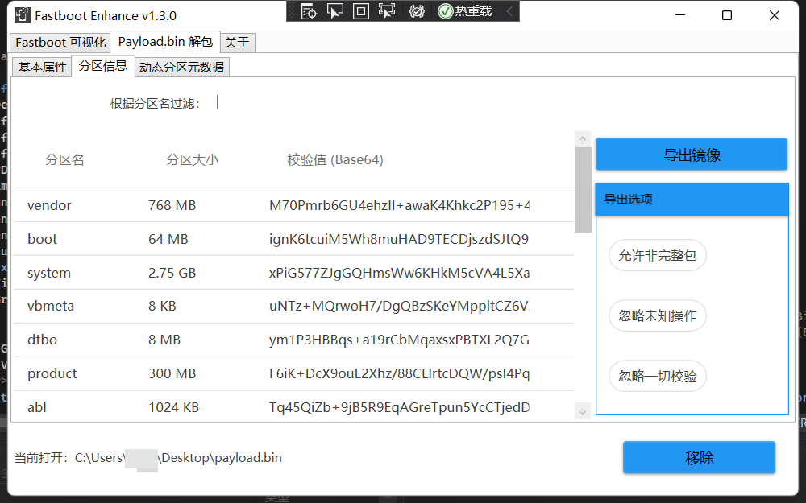This screenshot has width=806, height=503.
Task: Enable Track Focused Element icon
Action: click(x=387, y=11)
